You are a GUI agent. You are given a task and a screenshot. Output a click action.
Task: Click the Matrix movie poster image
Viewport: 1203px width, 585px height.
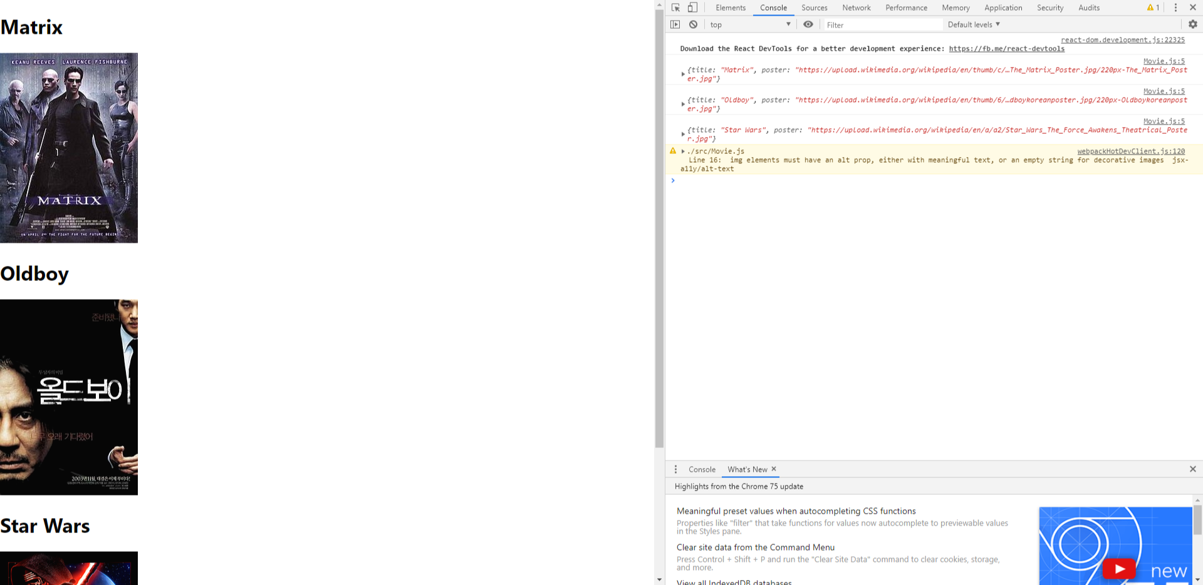(69, 148)
